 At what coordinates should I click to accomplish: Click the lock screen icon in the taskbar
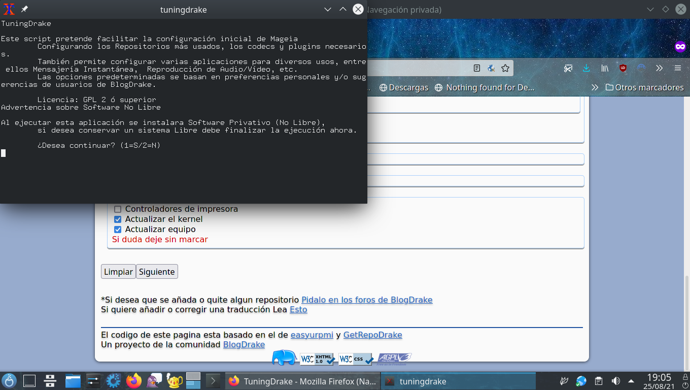click(684, 376)
